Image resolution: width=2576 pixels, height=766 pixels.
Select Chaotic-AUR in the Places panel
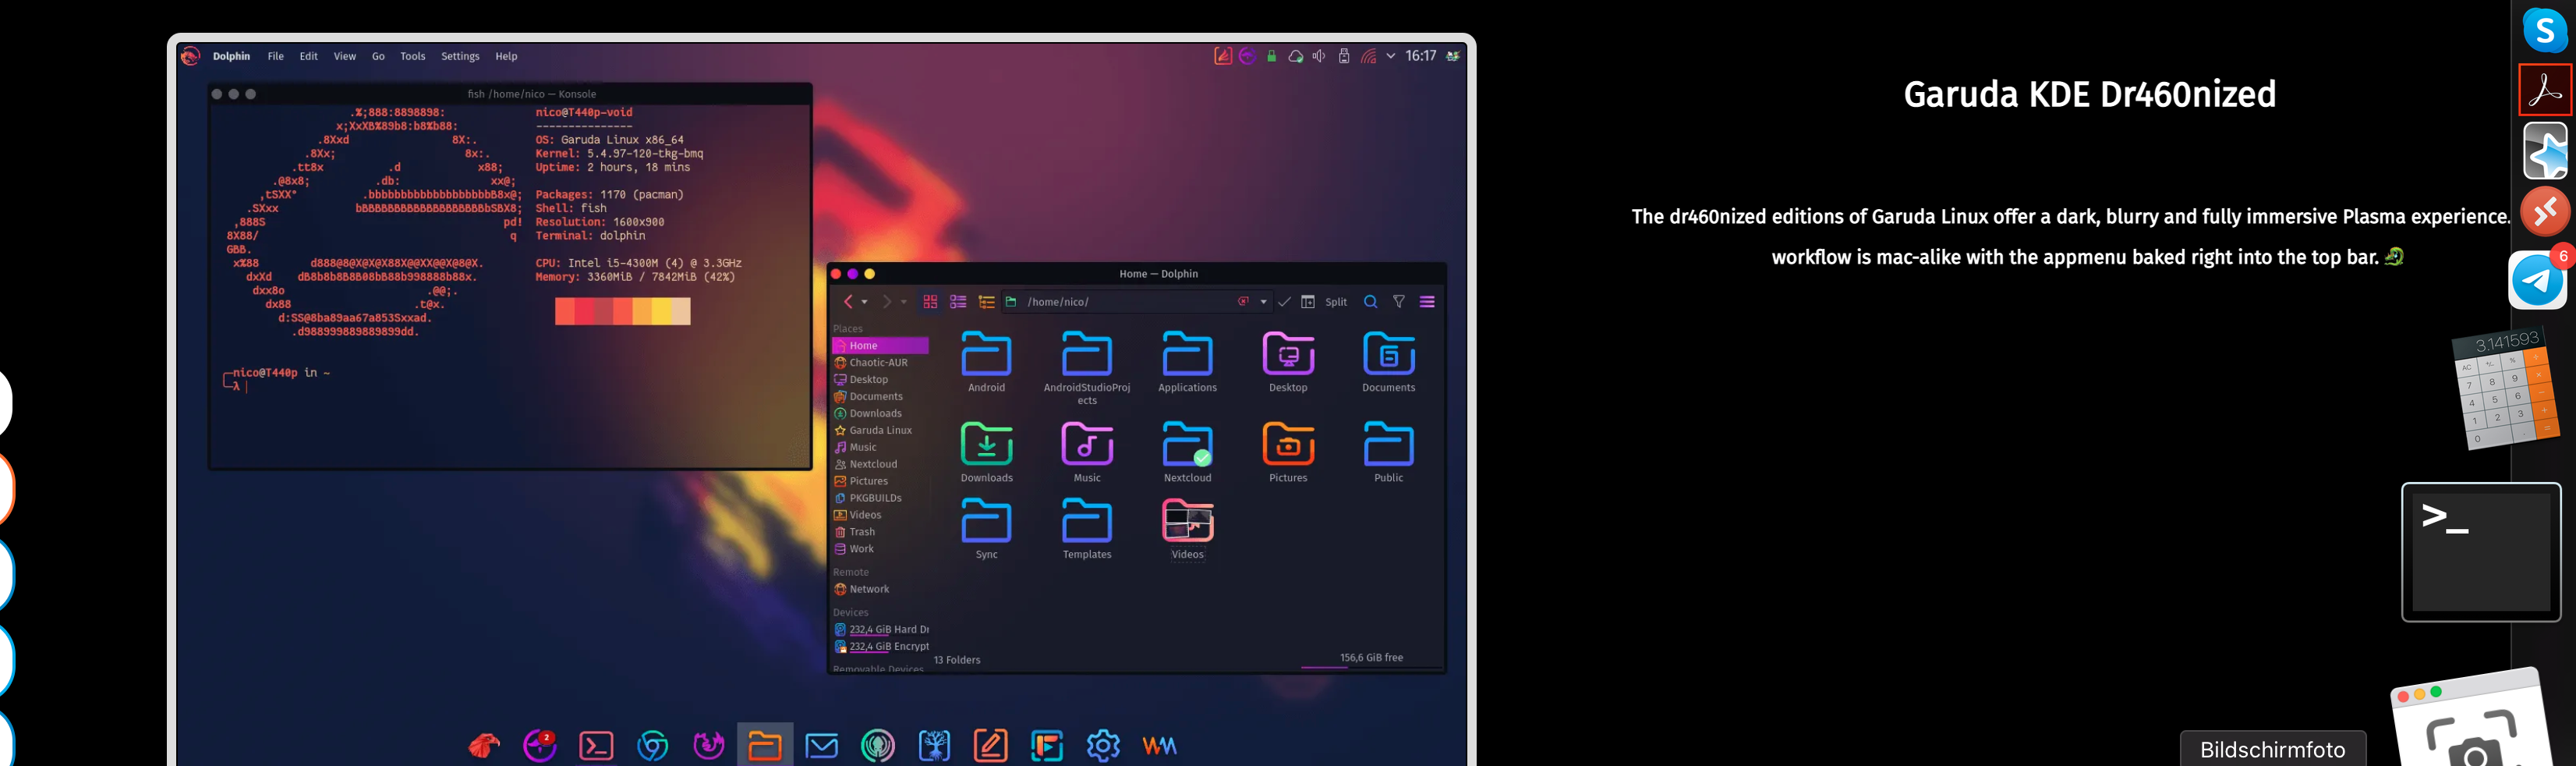(880, 363)
